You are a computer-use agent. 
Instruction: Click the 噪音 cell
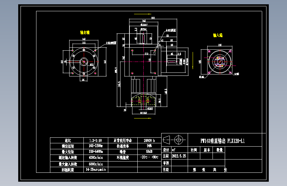(x=123, y=152)
